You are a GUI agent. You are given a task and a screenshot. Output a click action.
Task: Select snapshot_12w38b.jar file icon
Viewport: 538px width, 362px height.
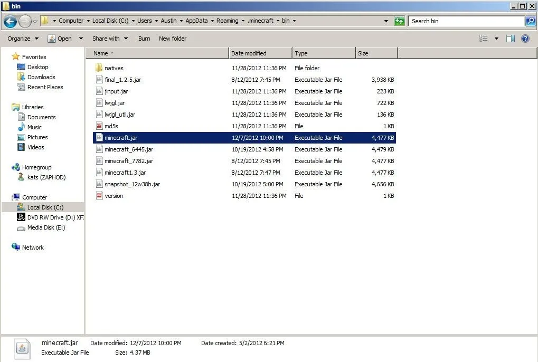(99, 184)
